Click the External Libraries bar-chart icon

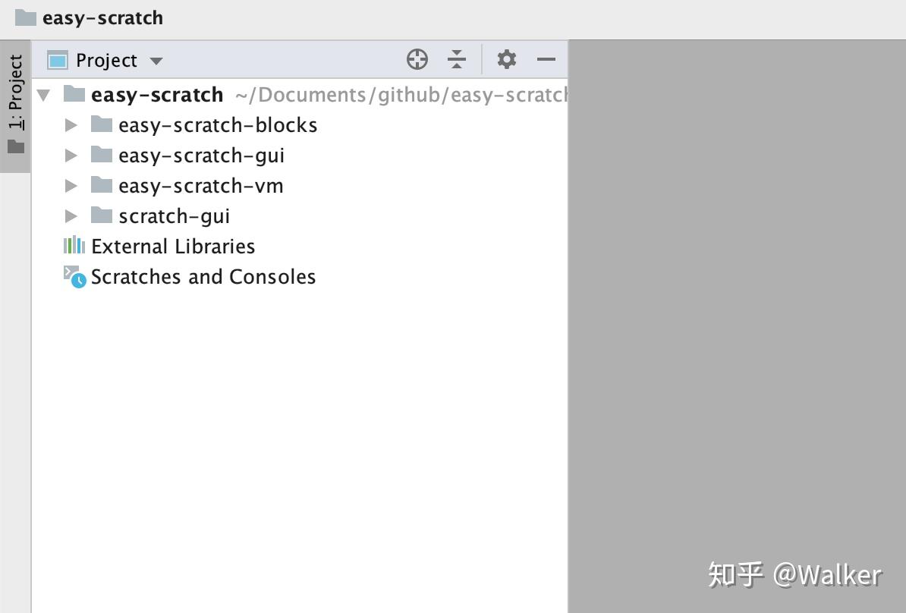74,245
